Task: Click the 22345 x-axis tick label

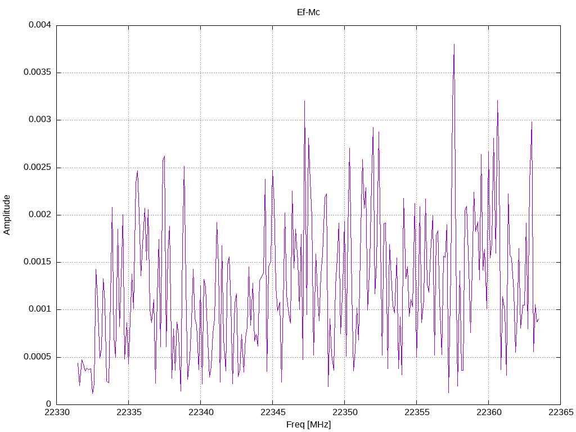Action: point(272,412)
